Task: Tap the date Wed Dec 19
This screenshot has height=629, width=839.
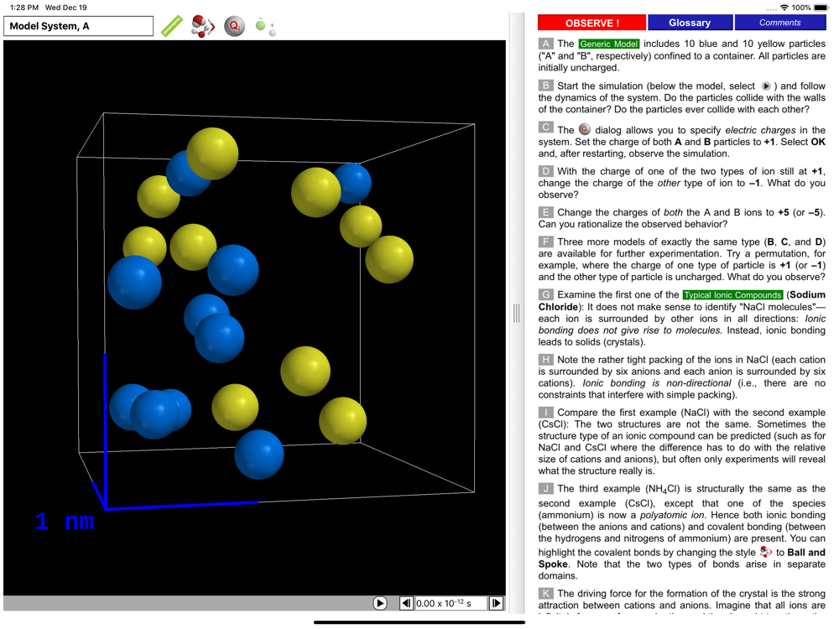Action: point(65,8)
